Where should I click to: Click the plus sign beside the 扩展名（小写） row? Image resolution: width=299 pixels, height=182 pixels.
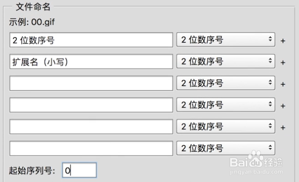click(x=283, y=62)
